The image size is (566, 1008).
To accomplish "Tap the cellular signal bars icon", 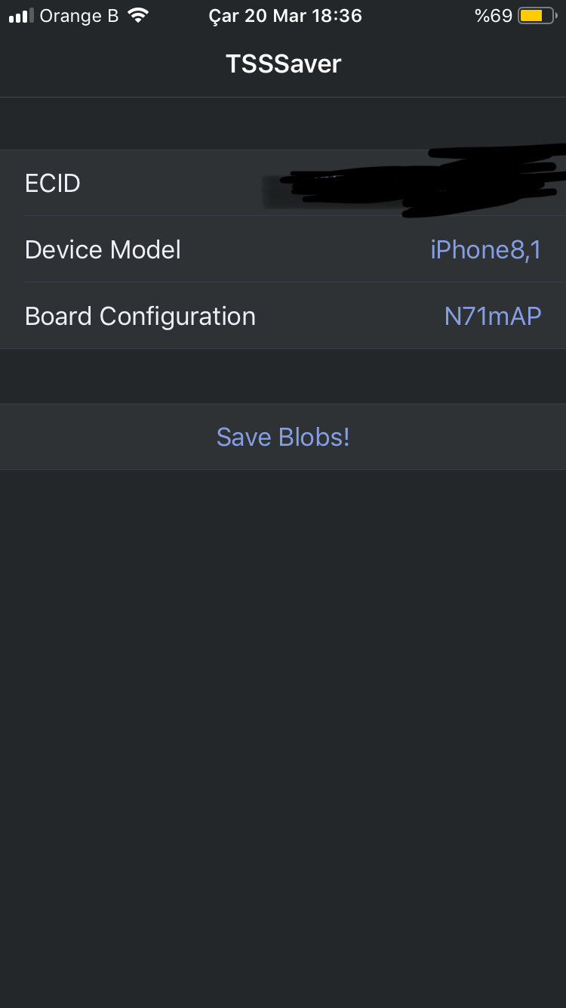I will tap(22, 16).
